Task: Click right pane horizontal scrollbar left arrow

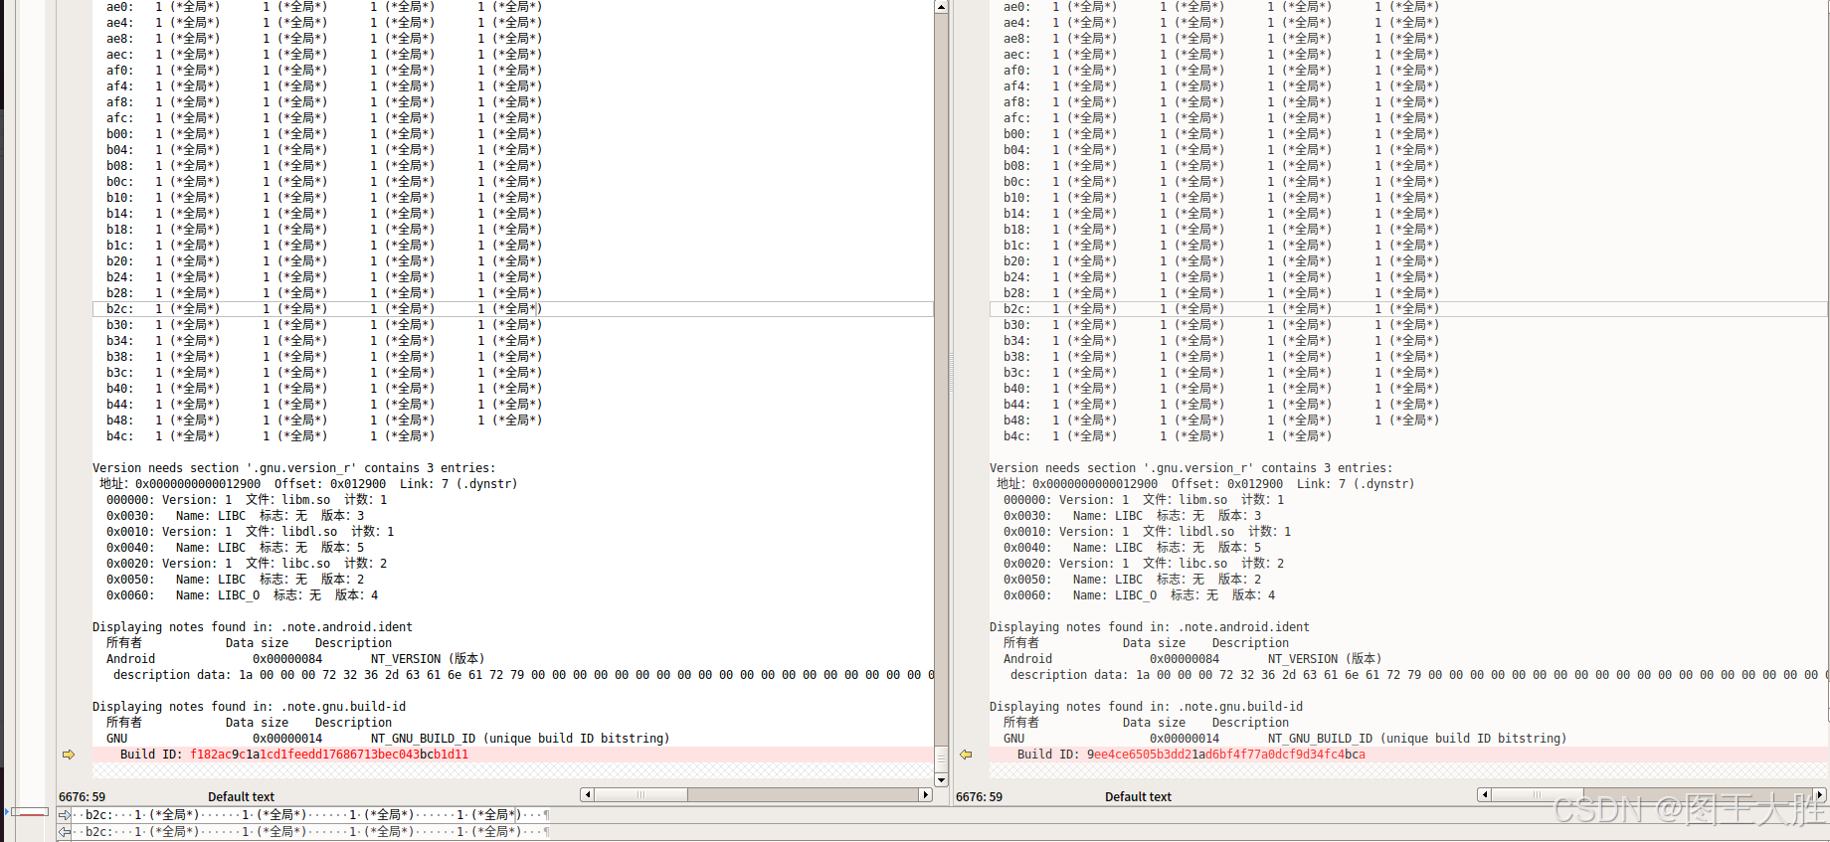Action: (x=1484, y=795)
